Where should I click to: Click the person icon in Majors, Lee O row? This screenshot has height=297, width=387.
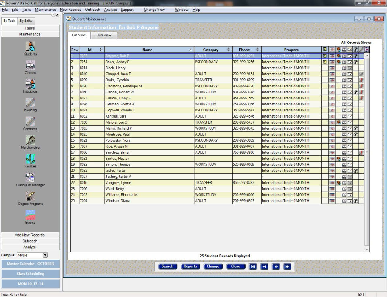click(x=339, y=122)
